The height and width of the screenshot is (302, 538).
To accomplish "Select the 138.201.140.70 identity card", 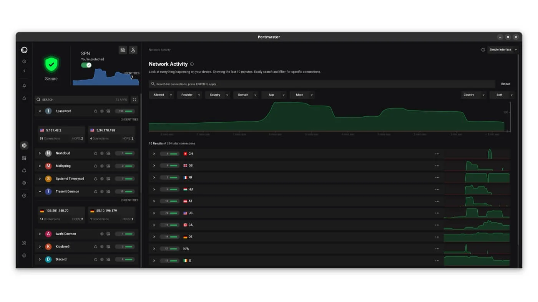I will coord(61,215).
